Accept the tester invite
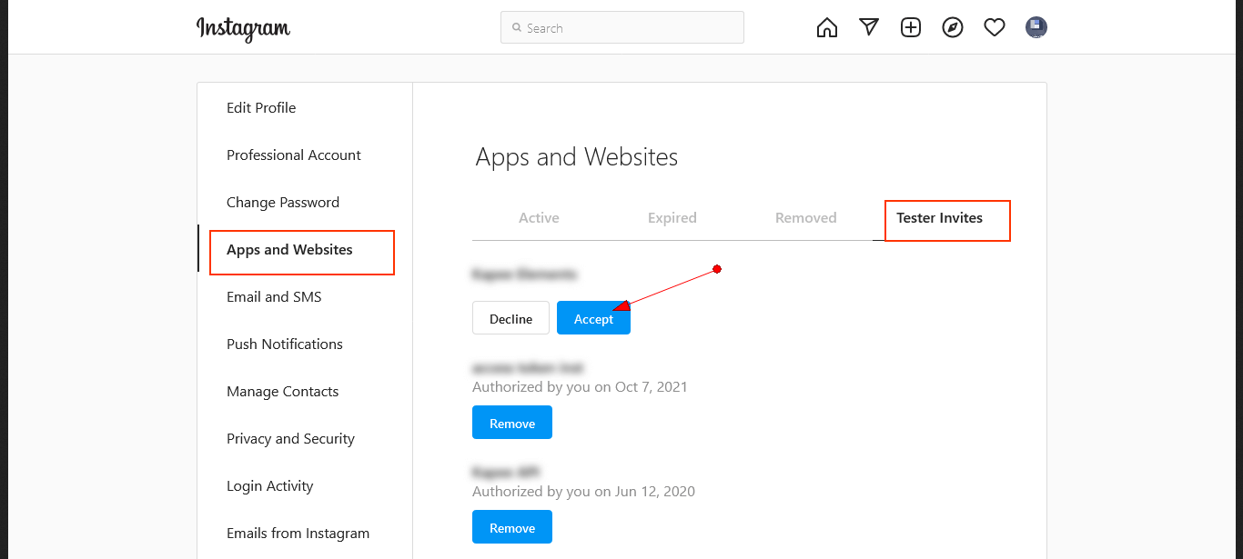 [x=593, y=318]
